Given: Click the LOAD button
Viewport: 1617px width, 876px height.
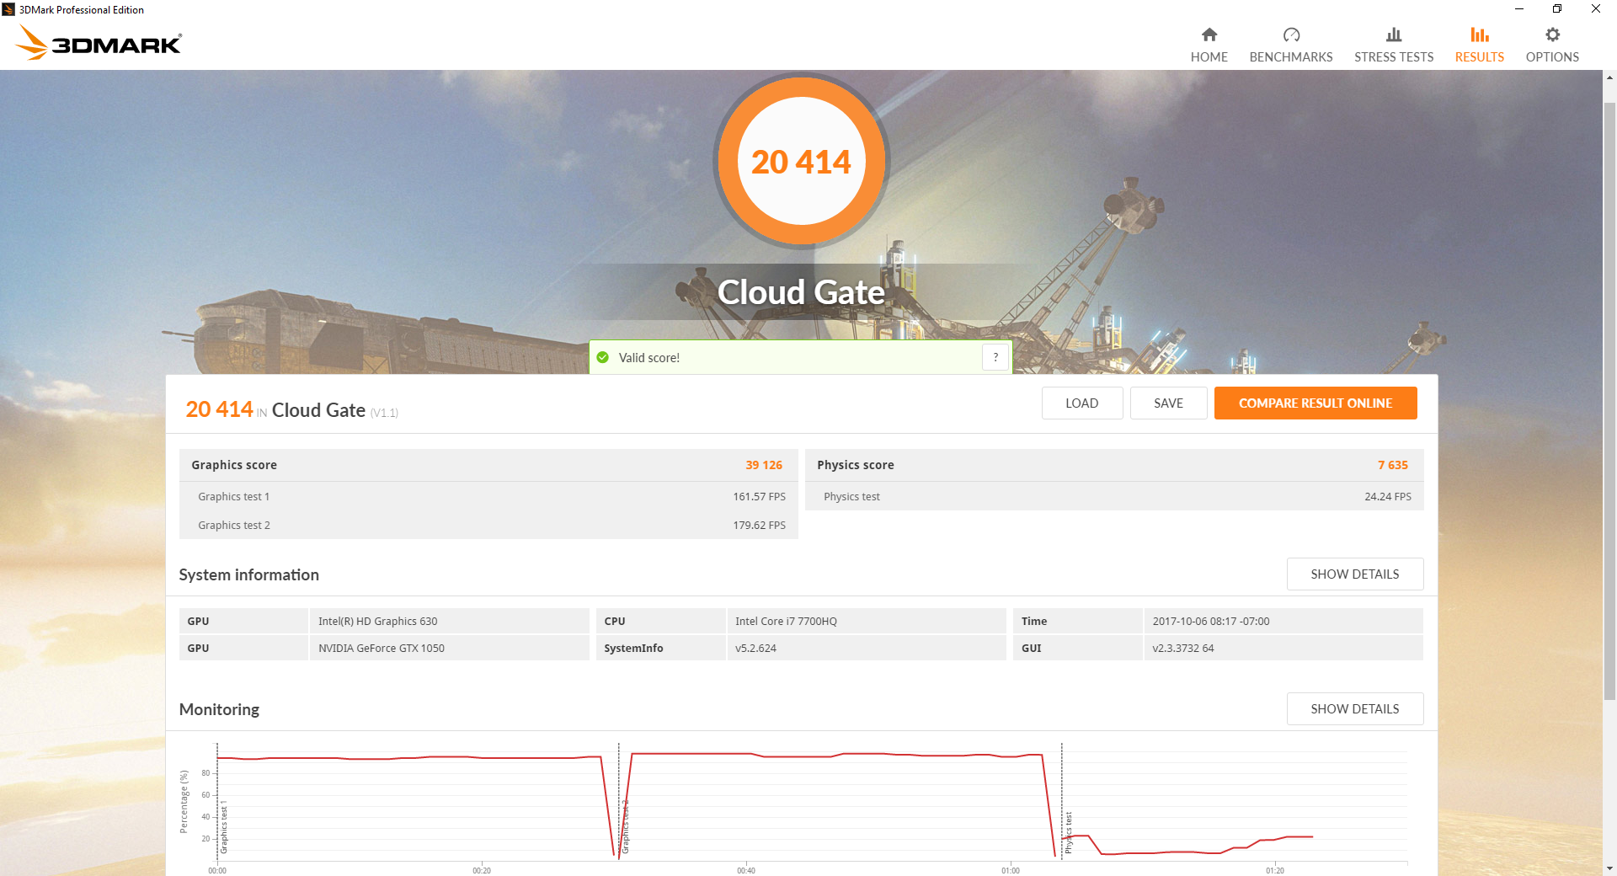Looking at the screenshot, I should [x=1081, y=403].
